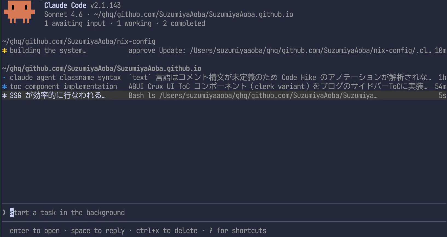Click the '2 completed' status count
This screenshot has height=237, width=447.
[184, 23]
